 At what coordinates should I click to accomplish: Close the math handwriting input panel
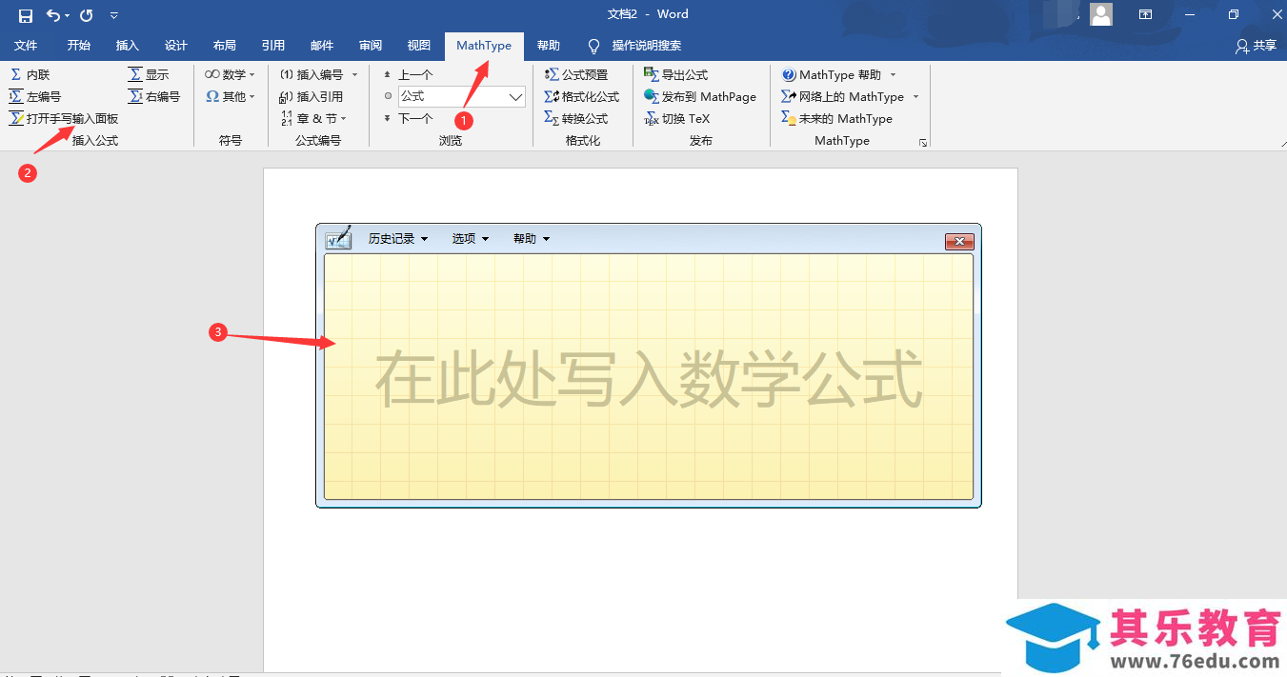[959, 241]
